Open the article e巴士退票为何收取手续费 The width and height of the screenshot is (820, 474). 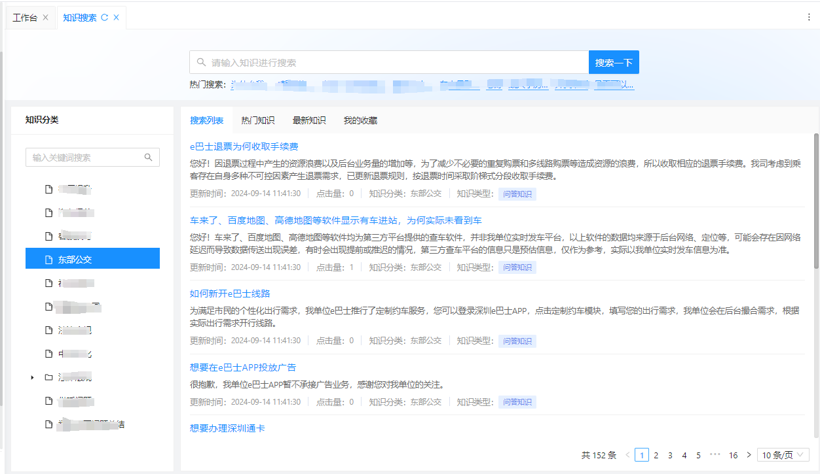point(244,146)
